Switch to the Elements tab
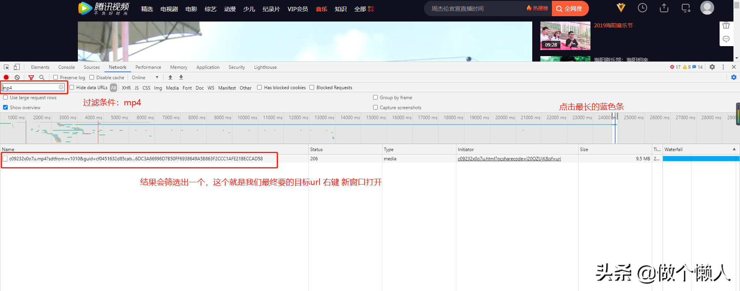740x291 pixels. (x=40, y=67)
